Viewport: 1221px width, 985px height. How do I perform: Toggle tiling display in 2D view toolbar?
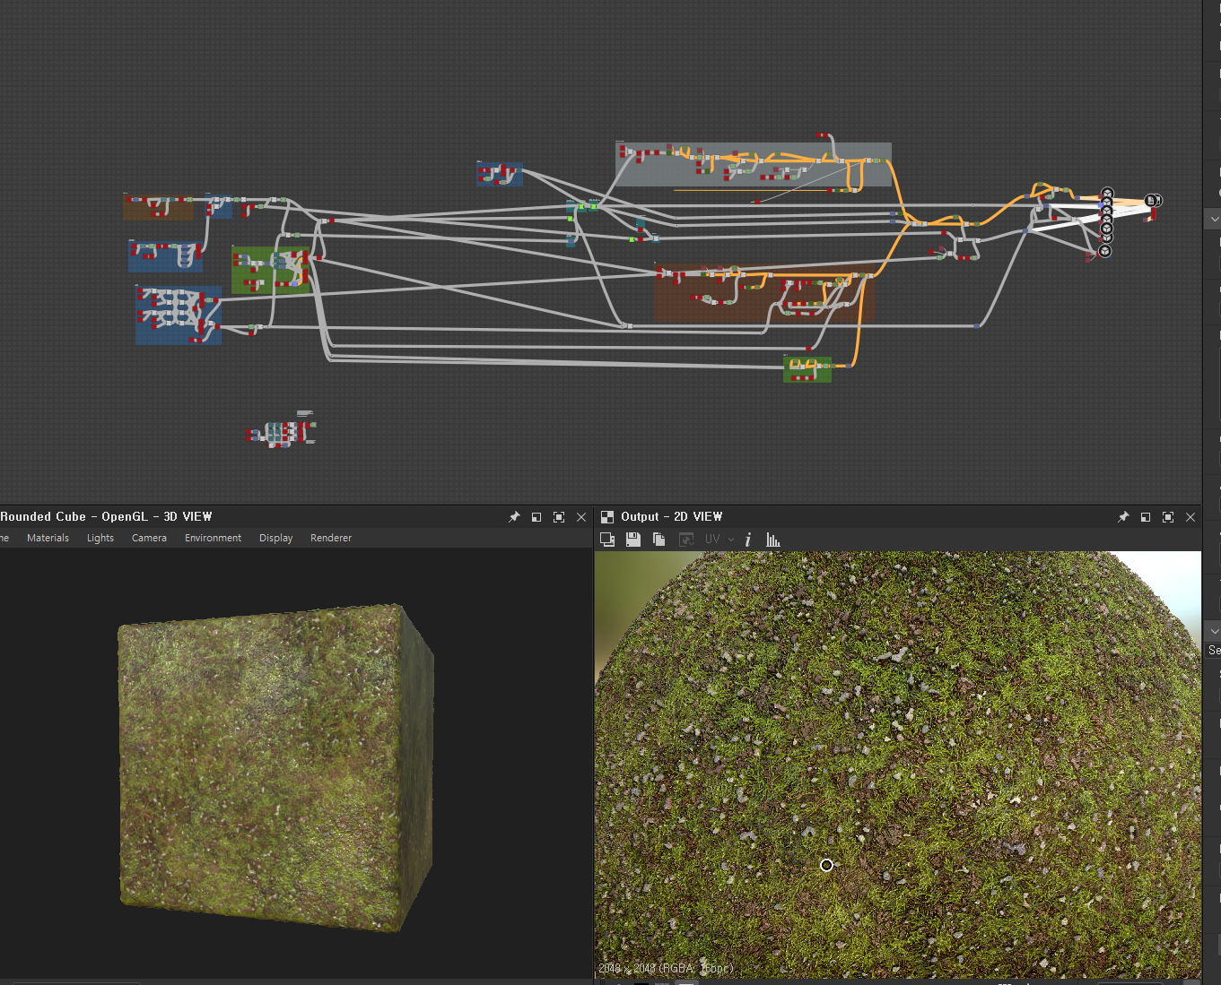[607, 540]
